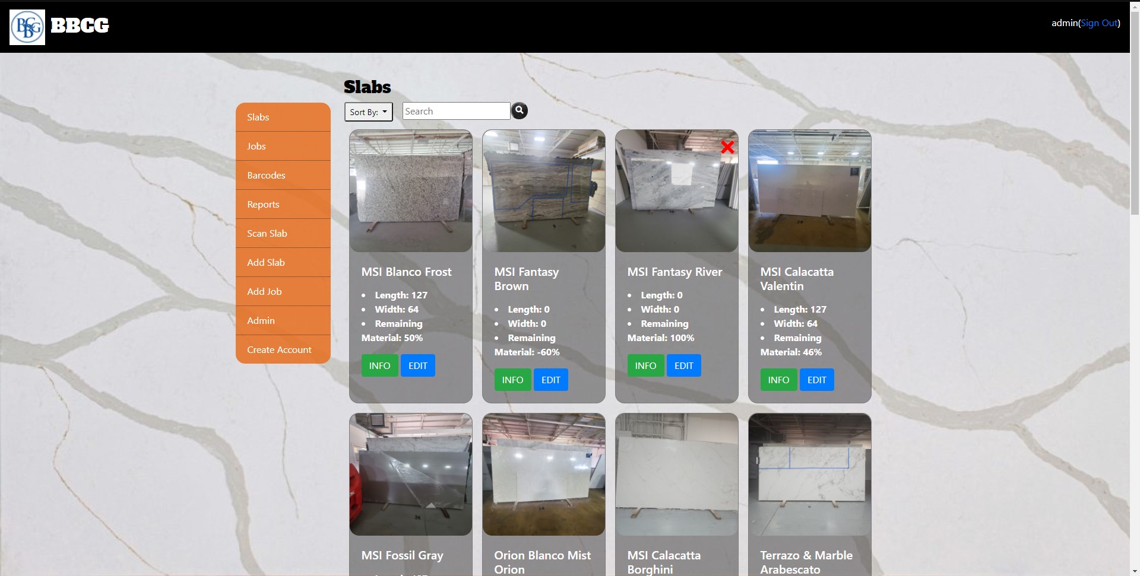
Task: Choose Scan Slab in the sidebar
Action: 283,233
